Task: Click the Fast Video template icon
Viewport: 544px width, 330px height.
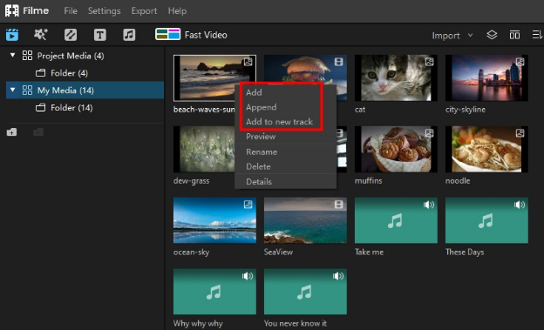Action: pyautogui.click(x=167, y=34)
